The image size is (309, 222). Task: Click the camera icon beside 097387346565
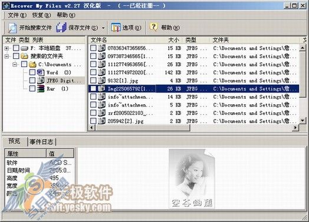click(x=101, y=56)
